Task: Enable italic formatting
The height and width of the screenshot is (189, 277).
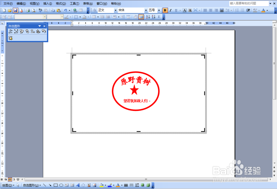Action: [170, 10]
